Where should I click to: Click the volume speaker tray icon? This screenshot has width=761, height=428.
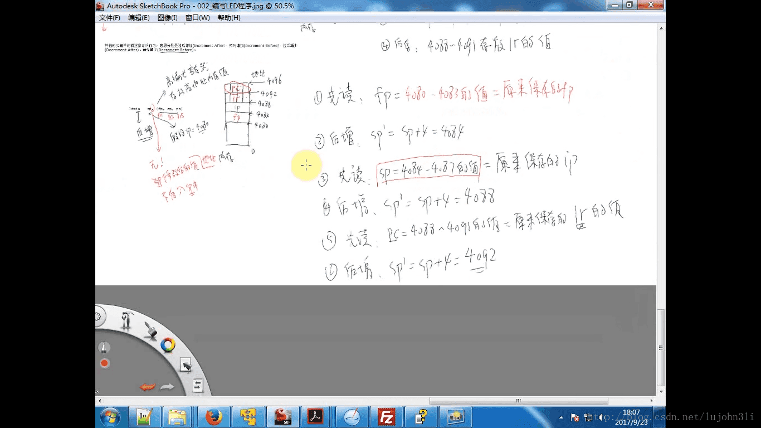[602, 417]
